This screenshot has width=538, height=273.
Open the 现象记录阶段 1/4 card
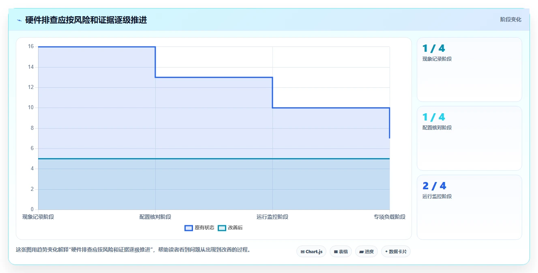pyautogui.click(x=469, y=70)
